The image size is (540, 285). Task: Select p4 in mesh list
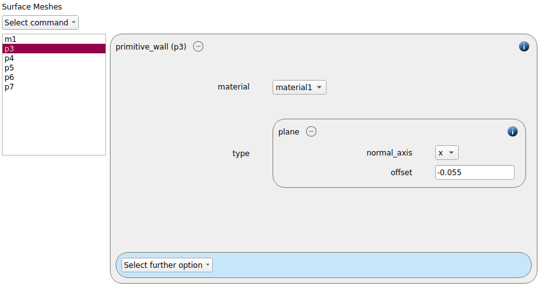point(54,58)
